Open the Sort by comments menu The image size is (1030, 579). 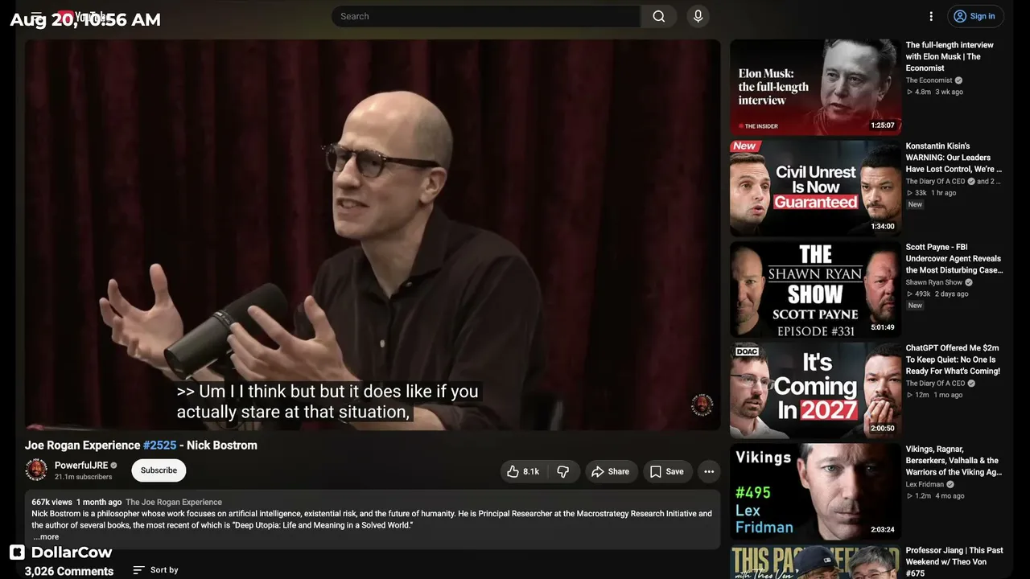pos(155,570)
